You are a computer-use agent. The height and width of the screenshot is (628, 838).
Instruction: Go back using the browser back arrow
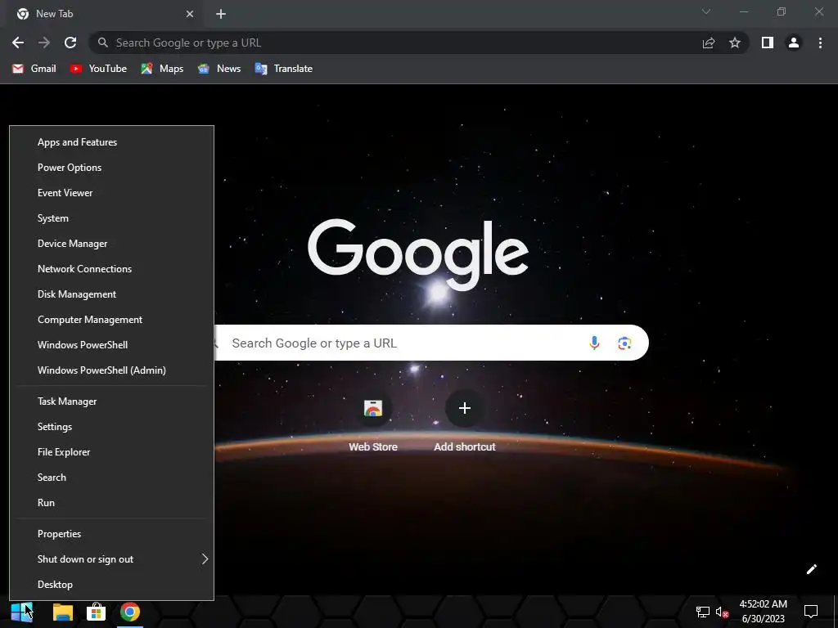pyautogui.click(x=18, y=43)
